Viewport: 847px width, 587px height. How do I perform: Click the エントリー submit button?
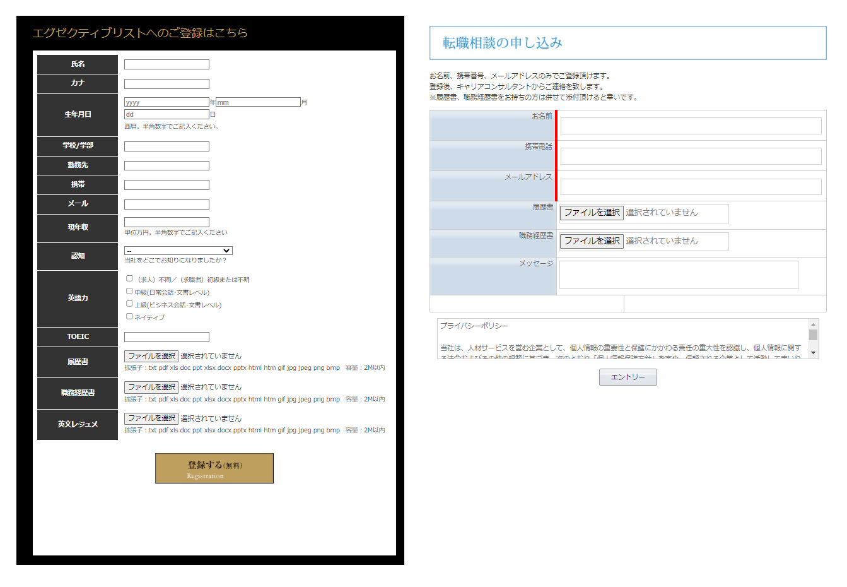point(628,377)
